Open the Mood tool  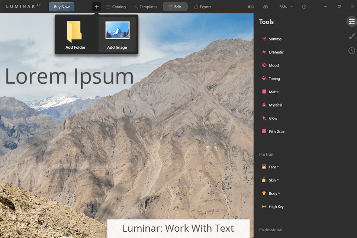click(270, 65)
